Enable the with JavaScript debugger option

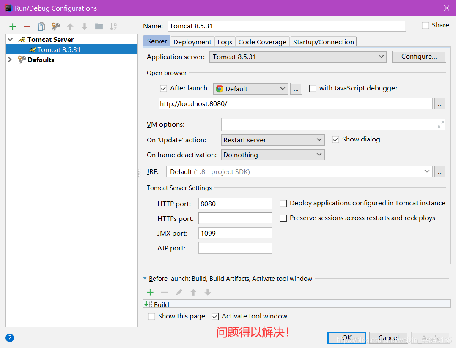point(313,88)
